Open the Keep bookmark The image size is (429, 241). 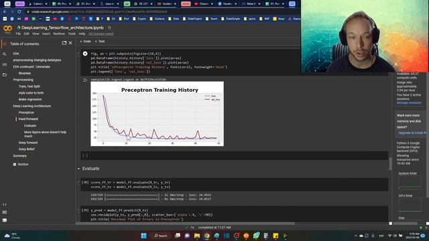tap(279, 19)
